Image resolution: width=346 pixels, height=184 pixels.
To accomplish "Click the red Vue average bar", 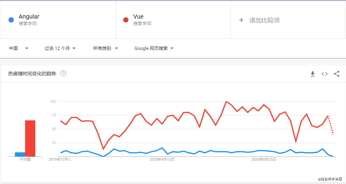I will click(30, 138).
